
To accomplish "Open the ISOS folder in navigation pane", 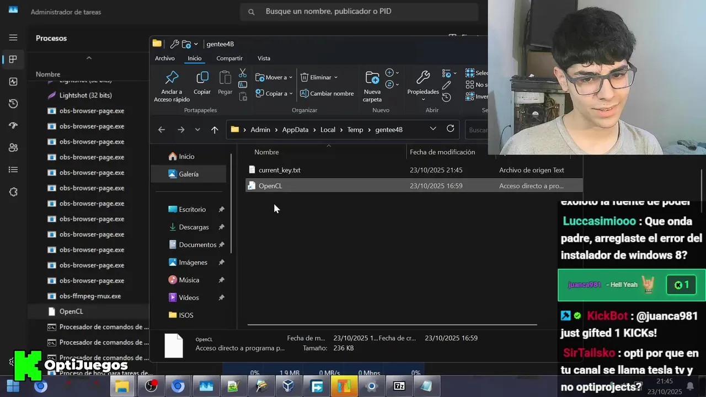I will [x=186, y=315].
